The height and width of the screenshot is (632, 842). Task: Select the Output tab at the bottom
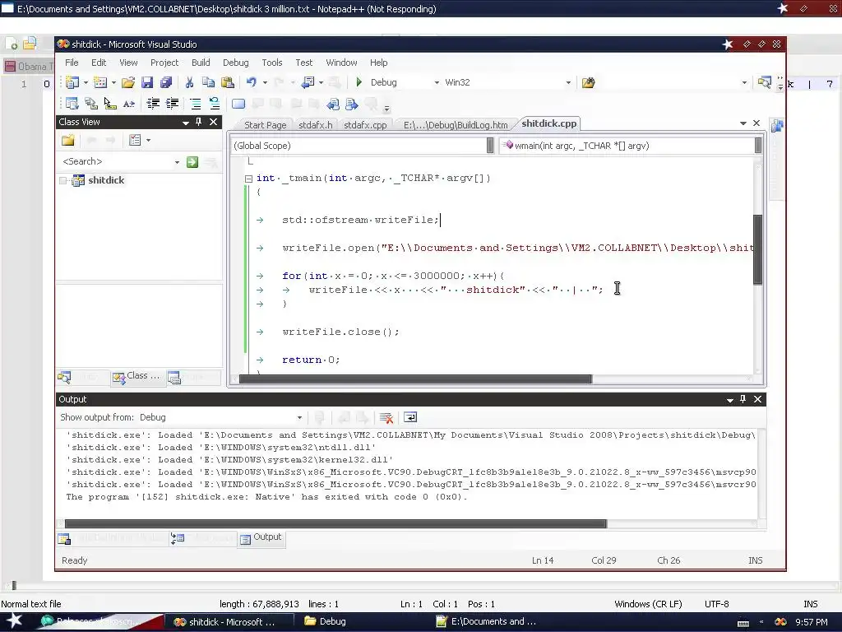click(x=261, y=537)
